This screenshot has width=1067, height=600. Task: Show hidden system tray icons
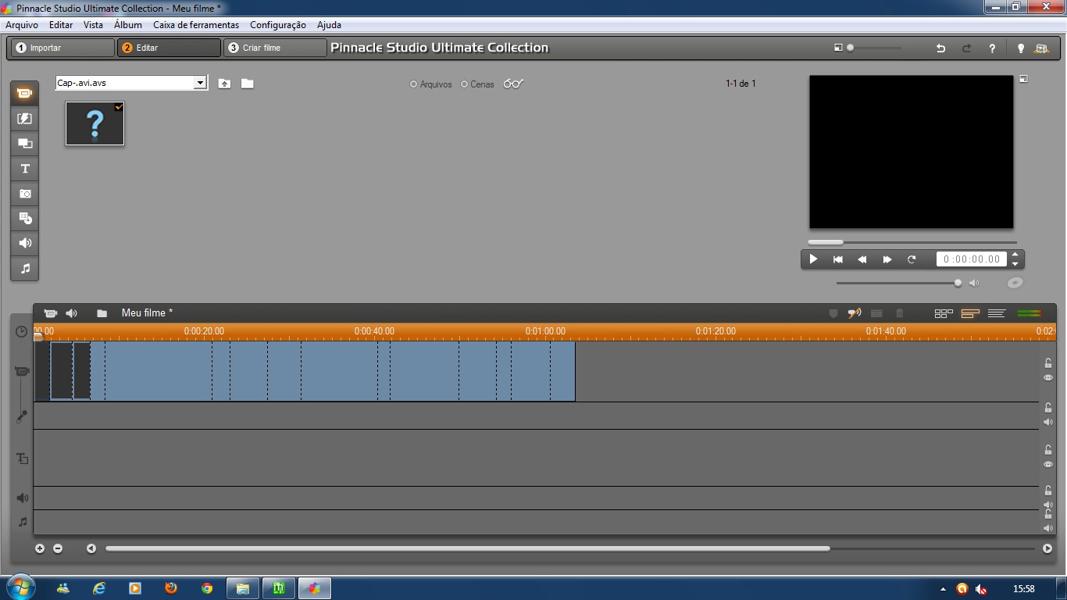(x=943, y=589)
